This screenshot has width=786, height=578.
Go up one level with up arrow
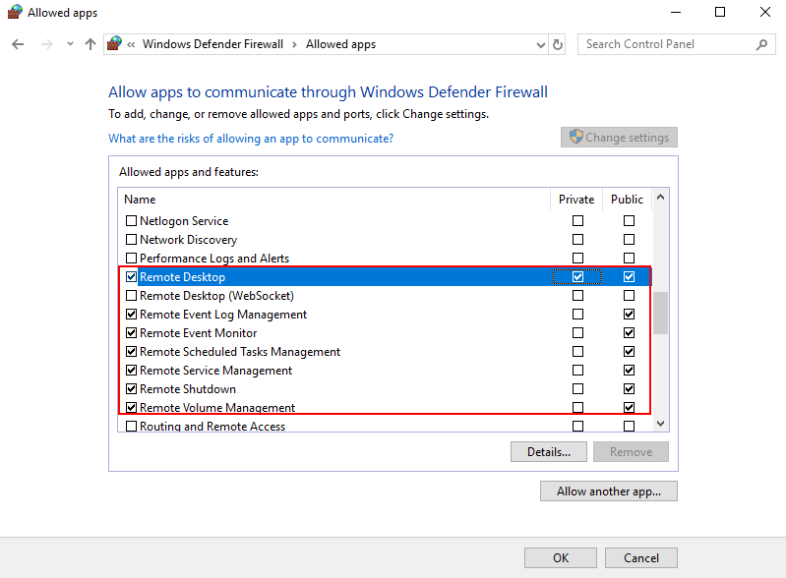pyautogui.click(x=91, y=44)
